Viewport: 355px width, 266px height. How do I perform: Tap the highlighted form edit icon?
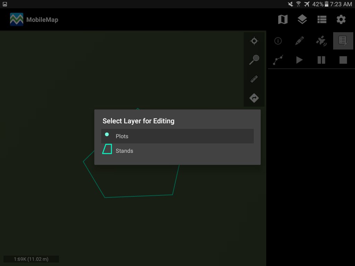pos(343,41)
